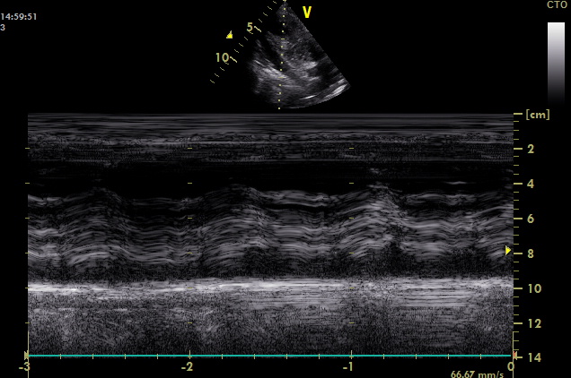Click the 14:59:51 timestamp
Image resolution: width=571 pixels, height=378 pixels.
pos(19,15)
